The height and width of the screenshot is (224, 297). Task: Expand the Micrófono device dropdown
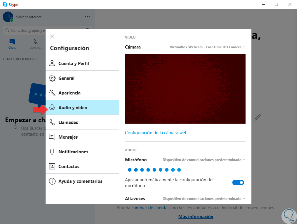click(204, 160)
